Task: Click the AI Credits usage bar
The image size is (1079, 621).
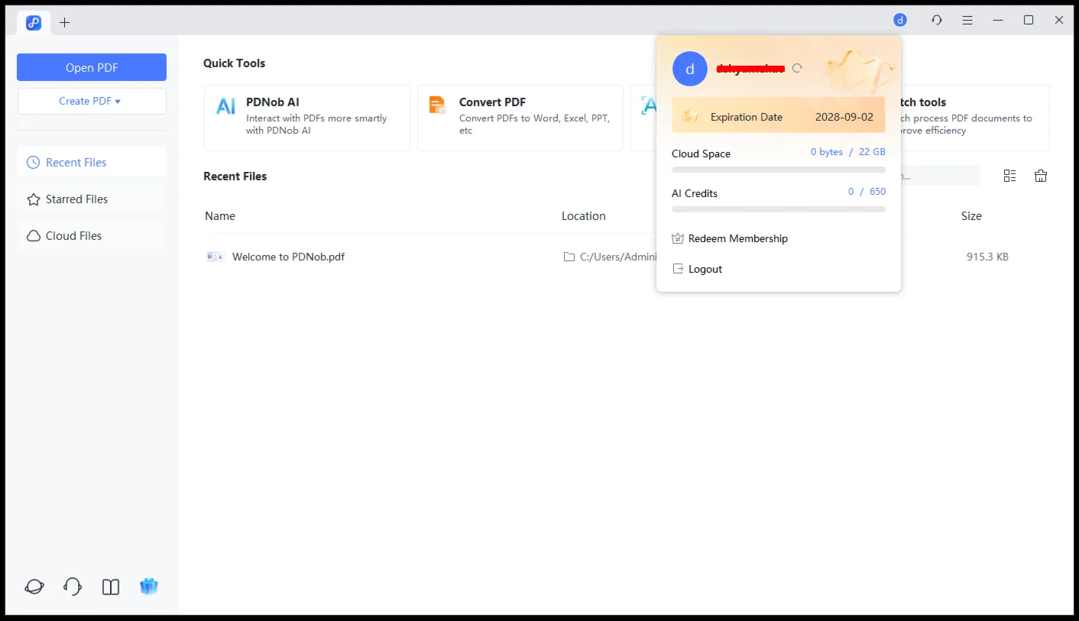Action: click(779, 209)
